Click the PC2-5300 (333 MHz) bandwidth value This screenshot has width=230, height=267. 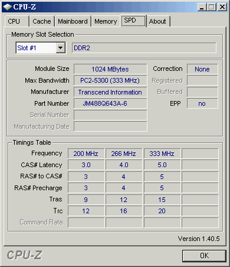pyautogui.click(x=110, y=80)
